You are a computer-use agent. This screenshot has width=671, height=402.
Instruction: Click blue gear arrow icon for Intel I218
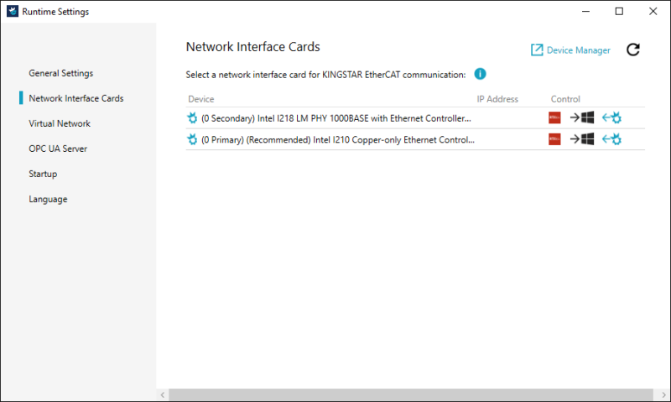pyautogui.click(x=612, y=117)
